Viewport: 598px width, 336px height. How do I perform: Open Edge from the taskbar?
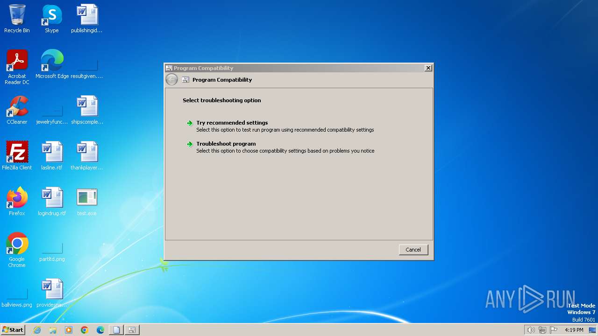[x=100, y=330]
